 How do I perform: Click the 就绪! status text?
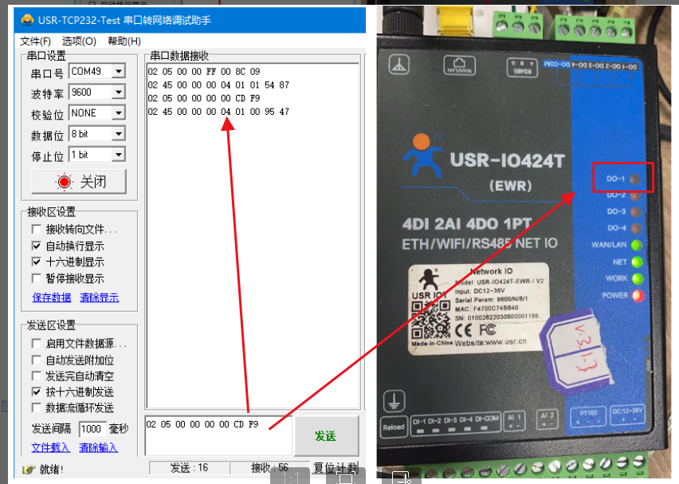[x=52, y=470]
